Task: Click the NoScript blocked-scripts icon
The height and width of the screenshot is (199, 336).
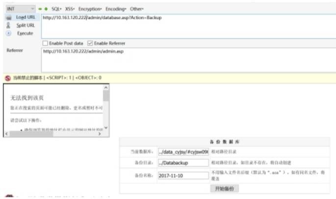Action: tap(7, 77)
